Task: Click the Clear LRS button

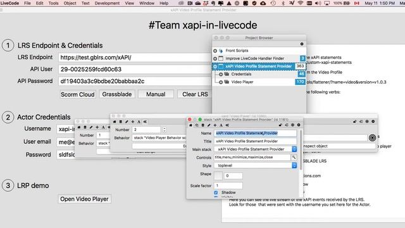Action: (x=195, y=94)
